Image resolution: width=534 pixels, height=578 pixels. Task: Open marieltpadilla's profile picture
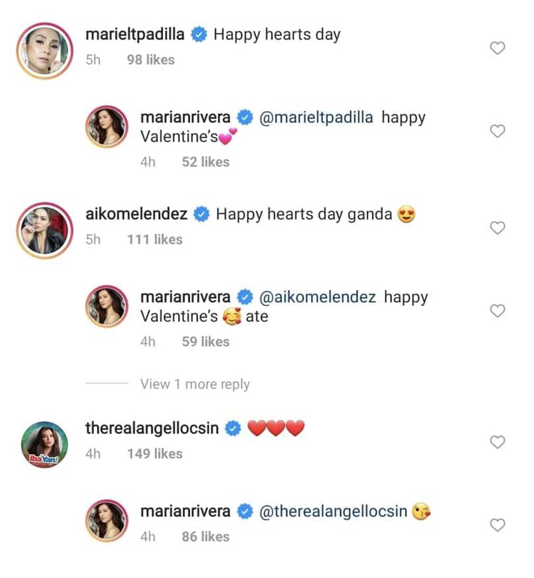45,50
